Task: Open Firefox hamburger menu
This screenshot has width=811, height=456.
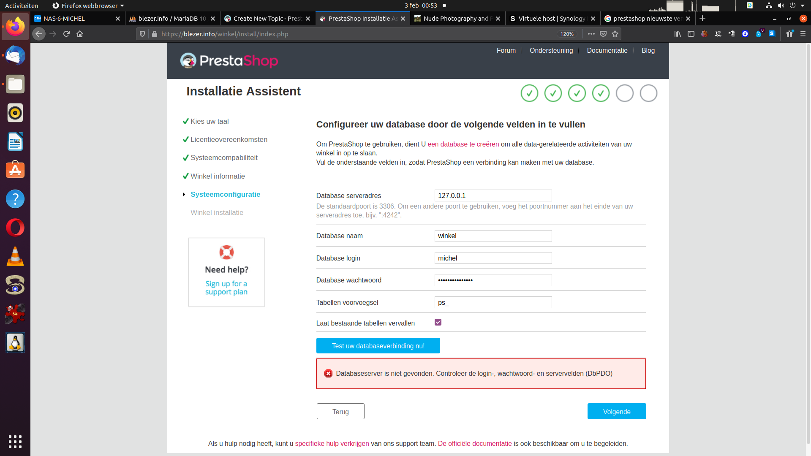Action: point(803,34)
